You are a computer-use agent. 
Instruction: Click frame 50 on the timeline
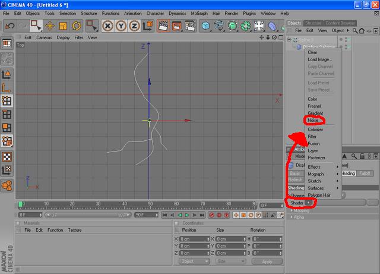tap(150, 205)
